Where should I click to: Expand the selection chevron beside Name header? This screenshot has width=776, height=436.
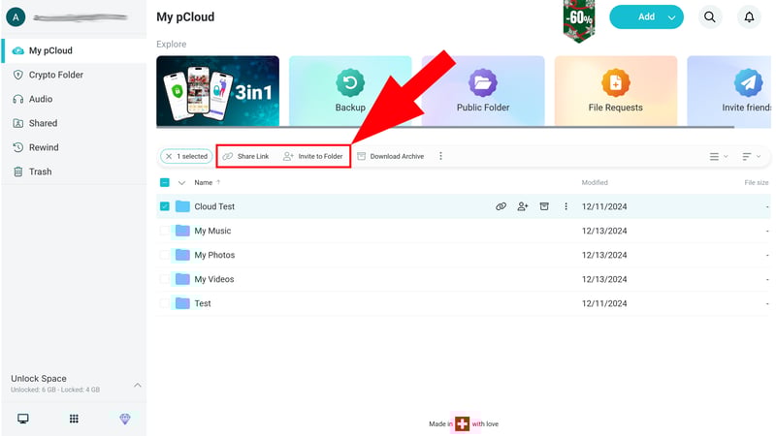(181, 182)
